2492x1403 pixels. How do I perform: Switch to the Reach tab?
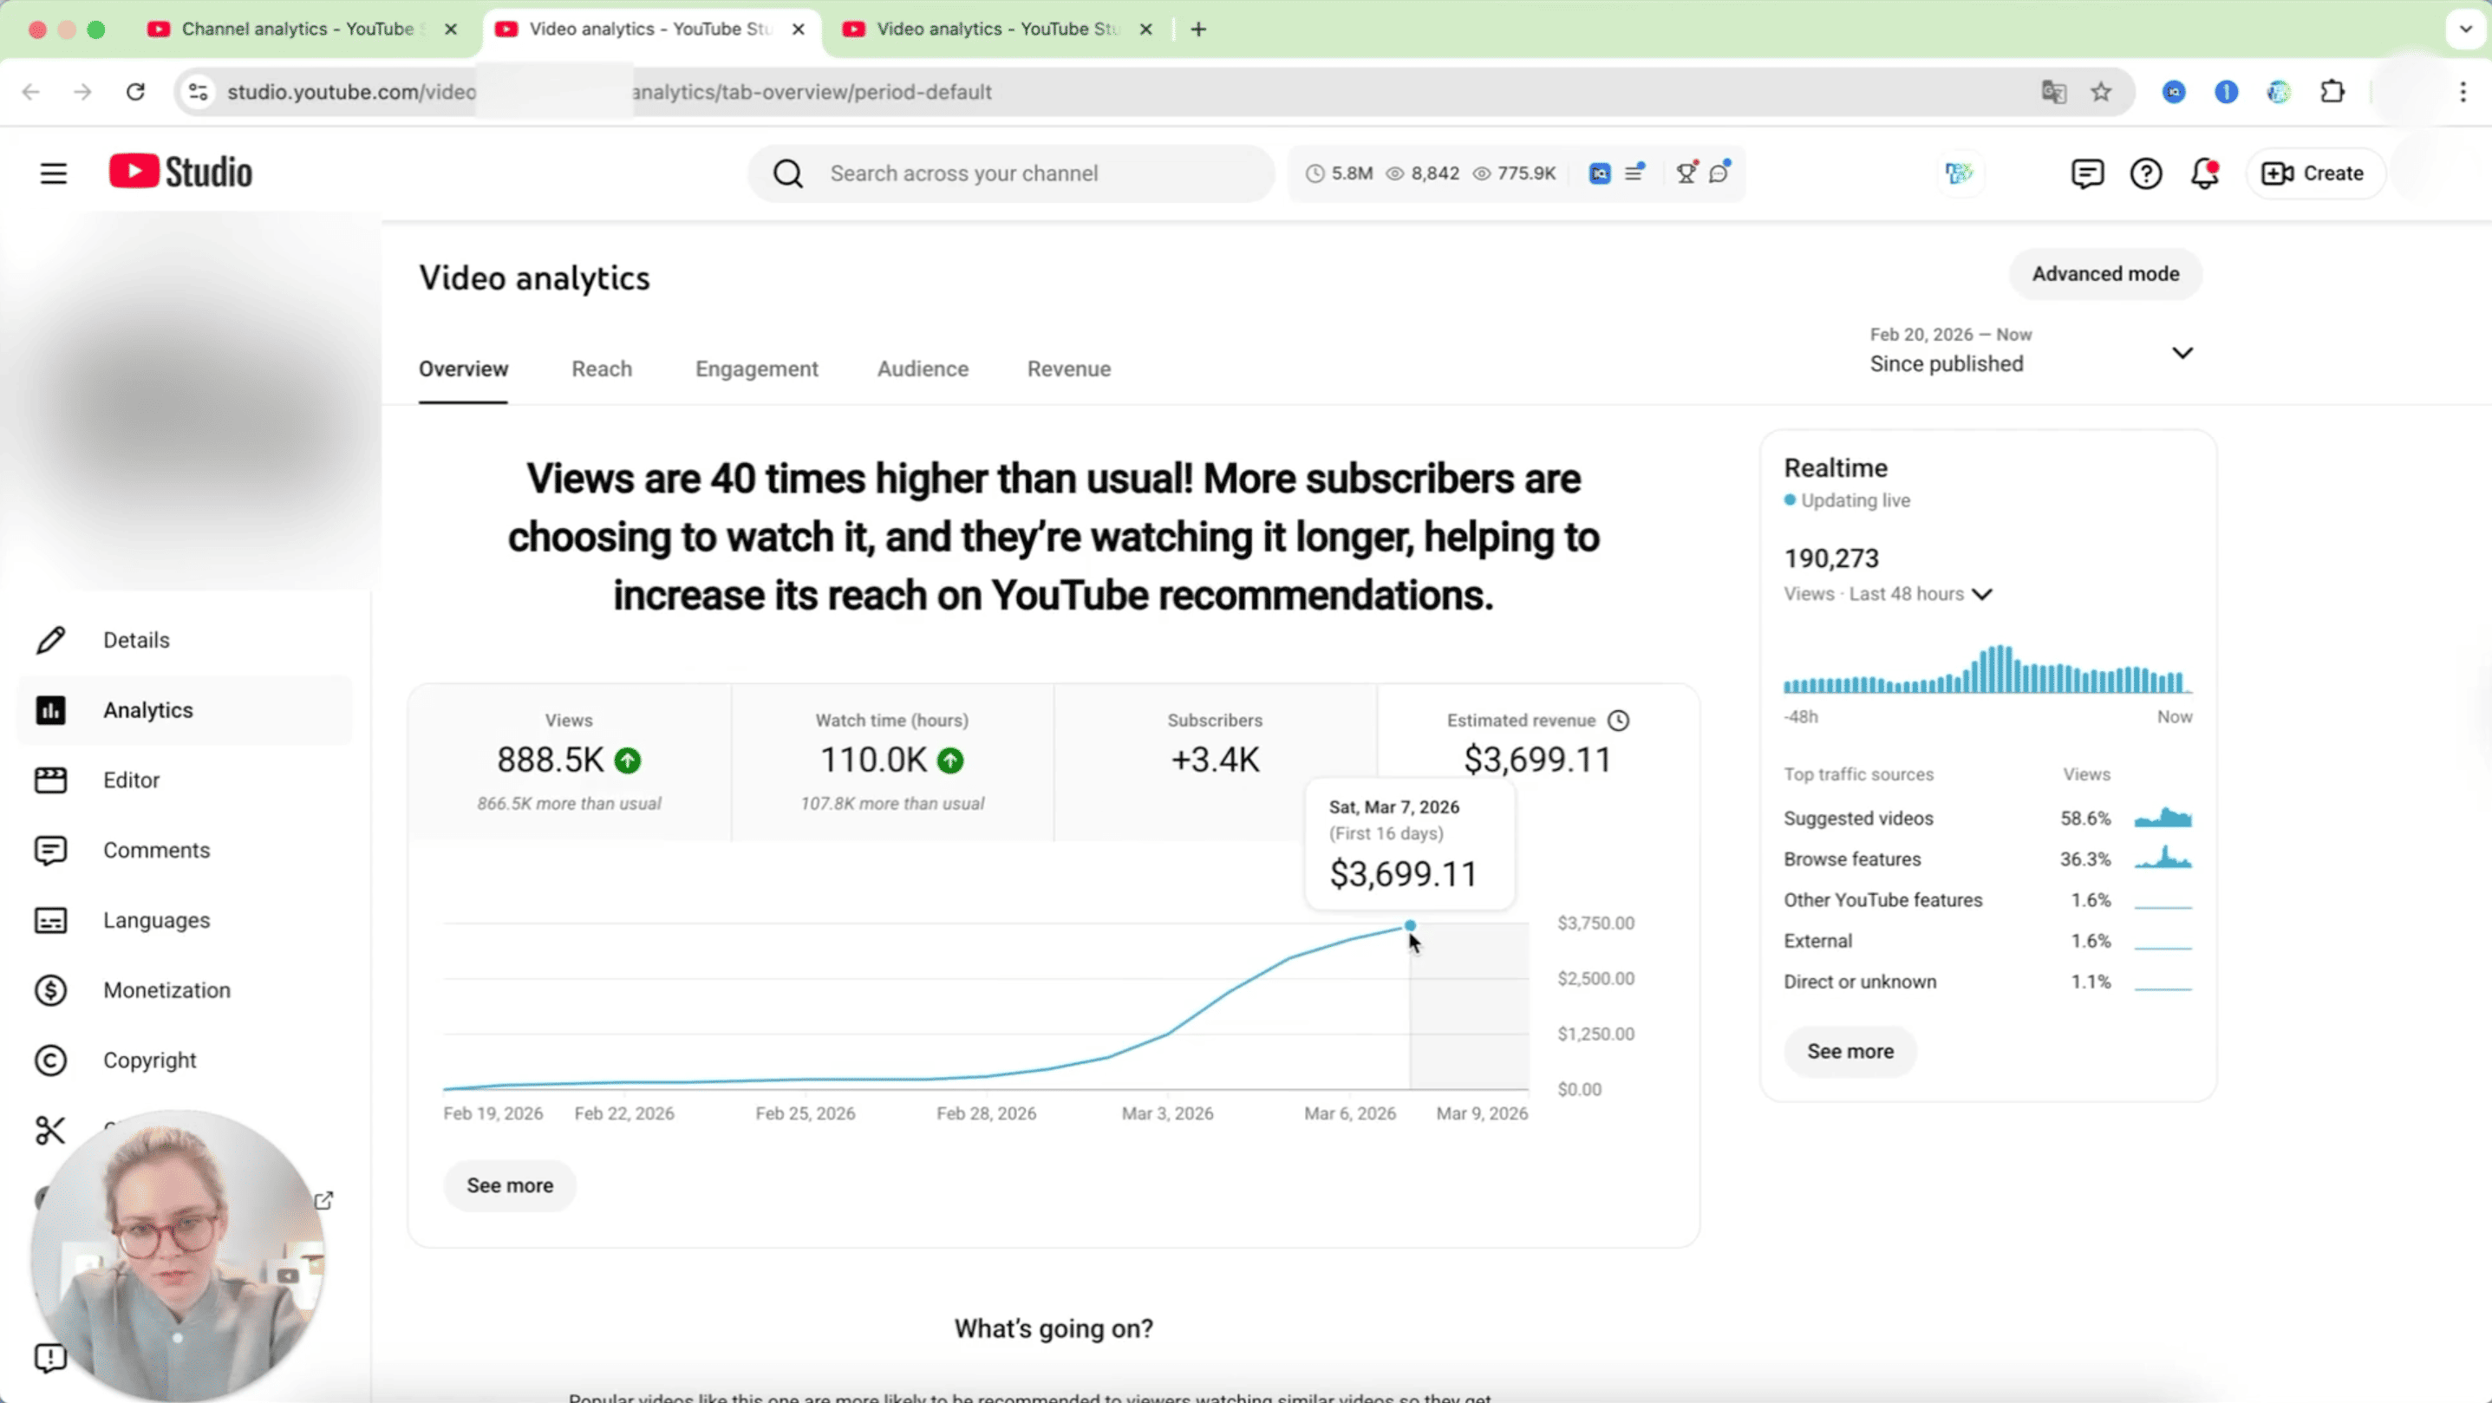coord(601,369)
